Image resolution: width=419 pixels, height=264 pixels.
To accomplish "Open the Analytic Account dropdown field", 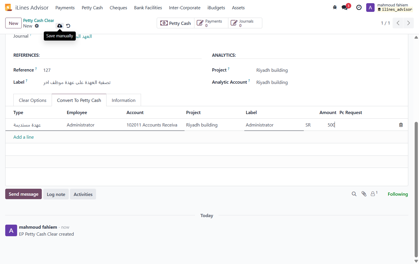I will 328,82.
